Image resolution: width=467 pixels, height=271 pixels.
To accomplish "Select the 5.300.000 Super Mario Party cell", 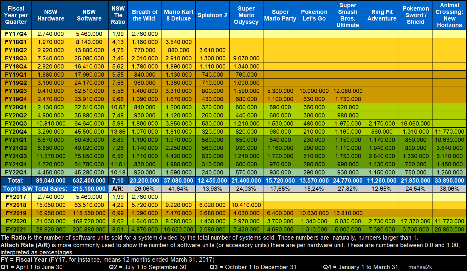I will tap(280, 91).
